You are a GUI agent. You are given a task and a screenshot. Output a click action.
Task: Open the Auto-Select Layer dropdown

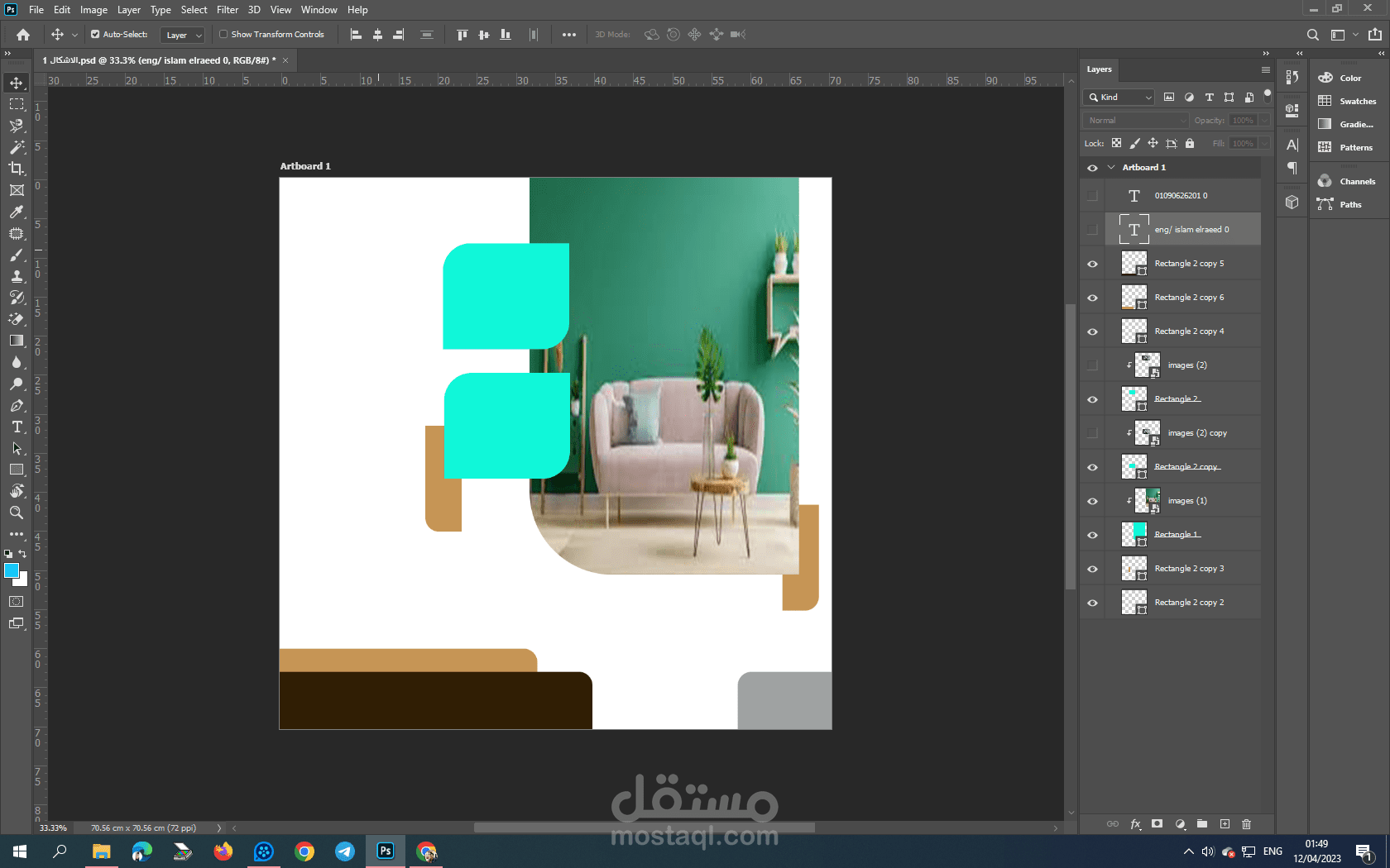click(x=183, y=36)
